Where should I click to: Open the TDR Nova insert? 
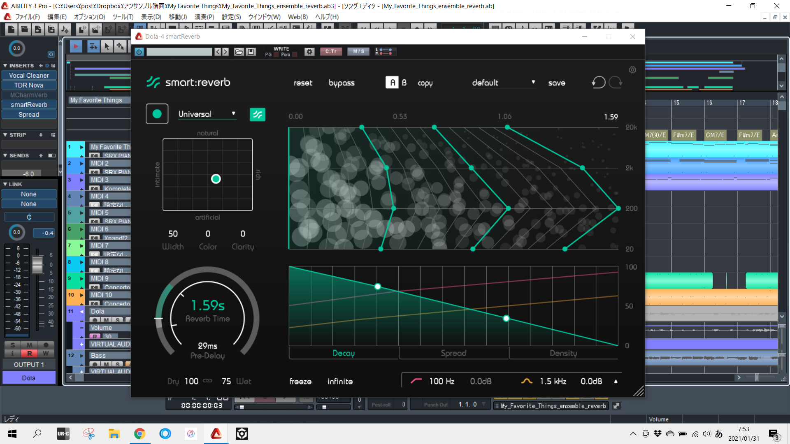(x=29, y=85)
